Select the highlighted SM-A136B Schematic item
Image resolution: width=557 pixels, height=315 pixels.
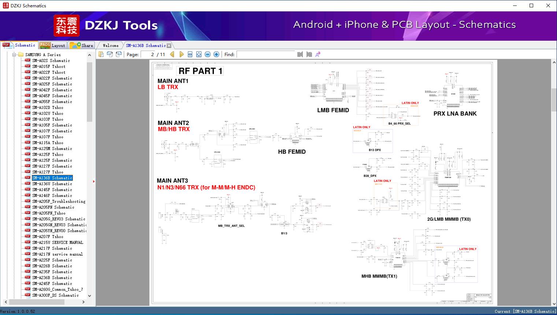click(52, 178)
